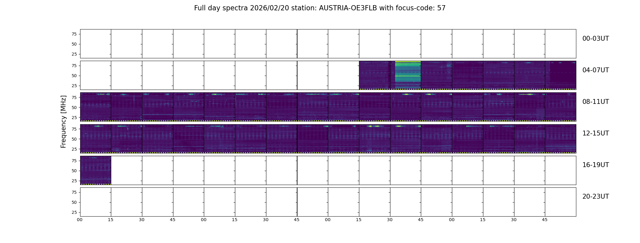
Task: Click the "25" tick label of the 20-23UT row
Action: pyautogui.click(x=74, y=212)
